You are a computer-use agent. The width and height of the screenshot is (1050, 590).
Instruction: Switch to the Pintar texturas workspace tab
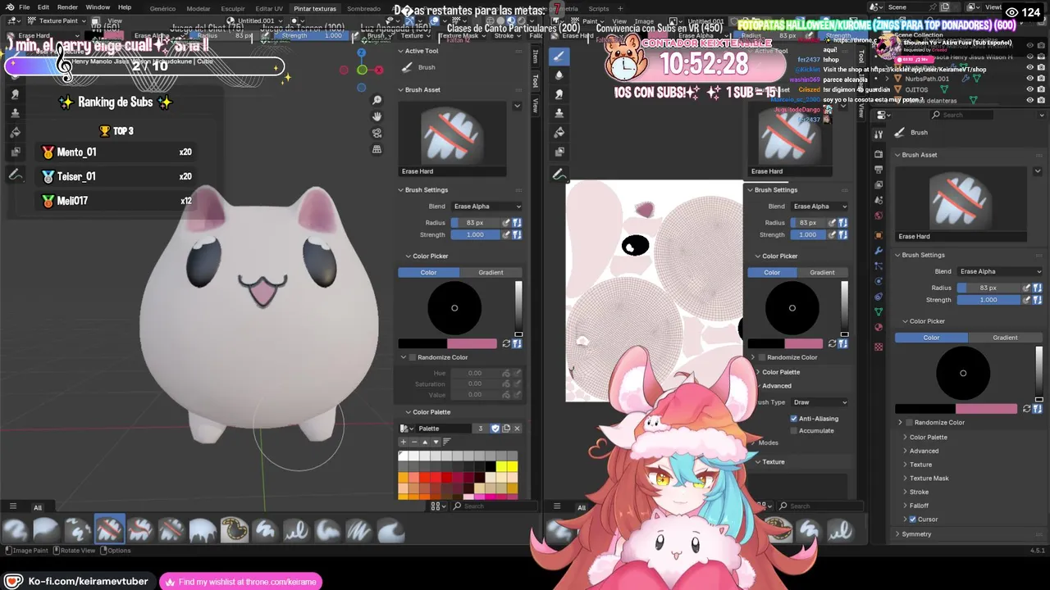pyautogui.click(x=315, y=8)
